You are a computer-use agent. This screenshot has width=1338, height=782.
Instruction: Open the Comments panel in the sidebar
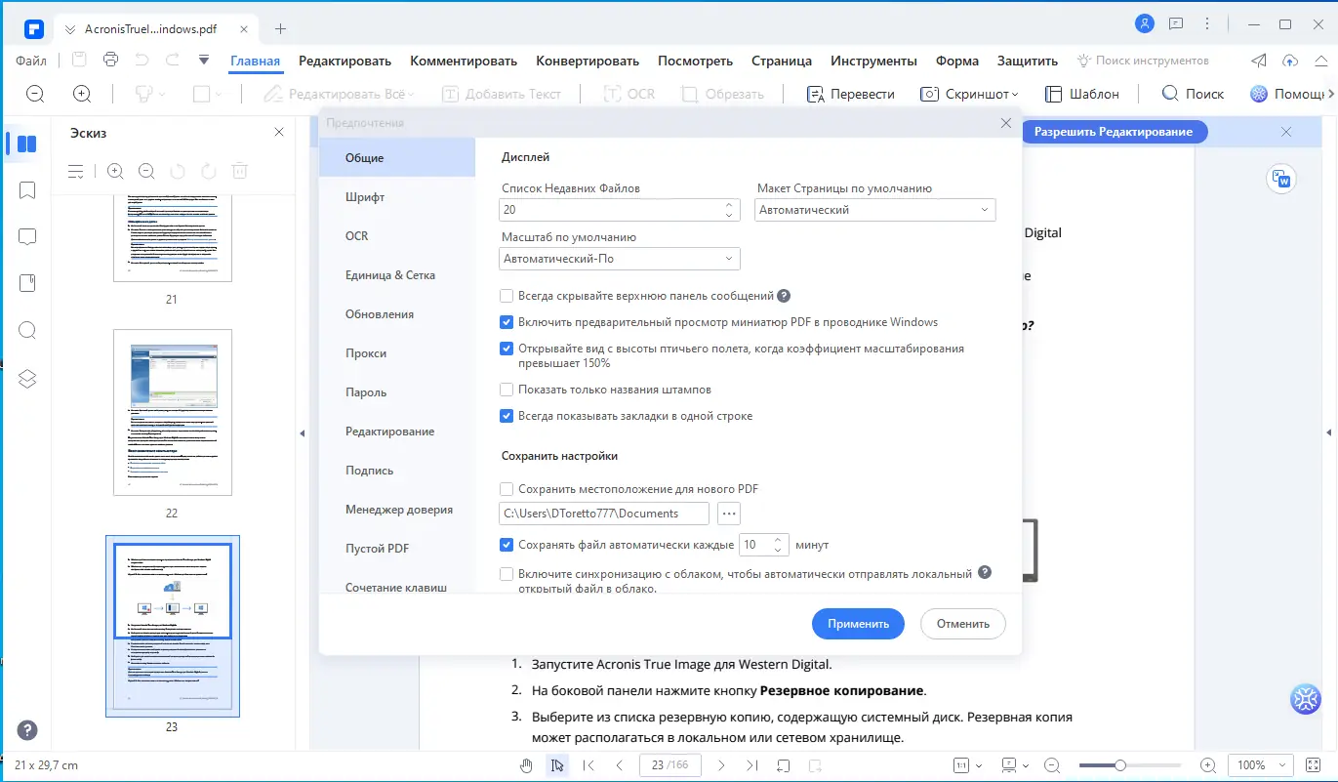[x=26, y=236]
